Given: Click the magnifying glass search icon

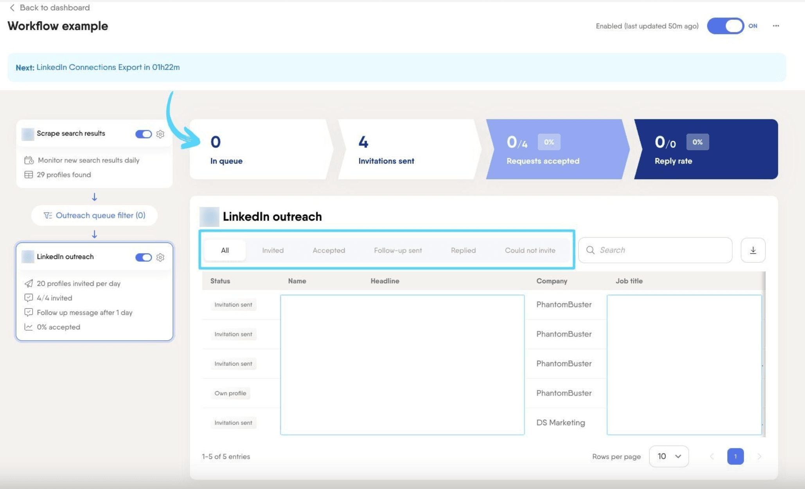Looking at the screenshot, I should (590, 250).
